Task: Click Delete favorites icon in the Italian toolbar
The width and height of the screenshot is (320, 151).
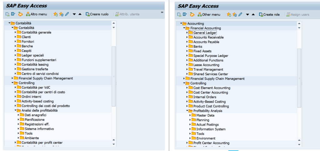Action: tap(61, 14)
